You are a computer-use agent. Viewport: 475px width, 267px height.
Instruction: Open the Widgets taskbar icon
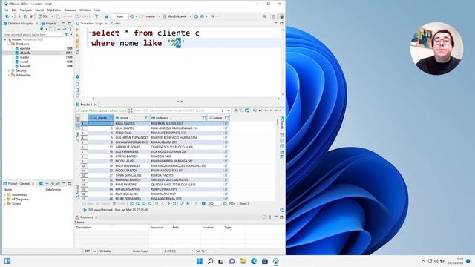coord(7,261)
